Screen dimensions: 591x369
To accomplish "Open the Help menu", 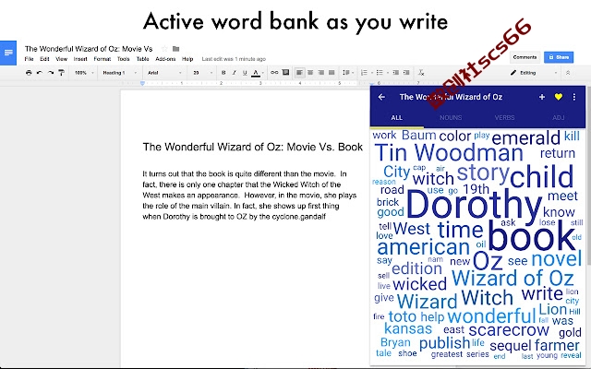I will click(x=187, y=59).
